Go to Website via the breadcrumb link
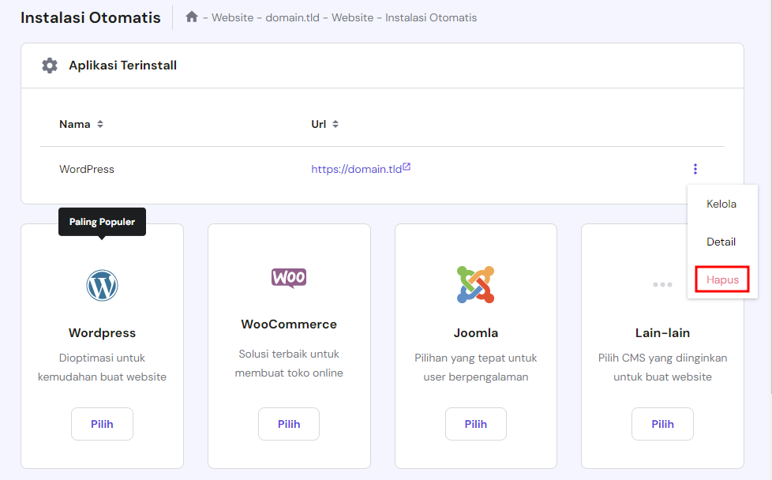772x480 pixels. coord(233,17)
